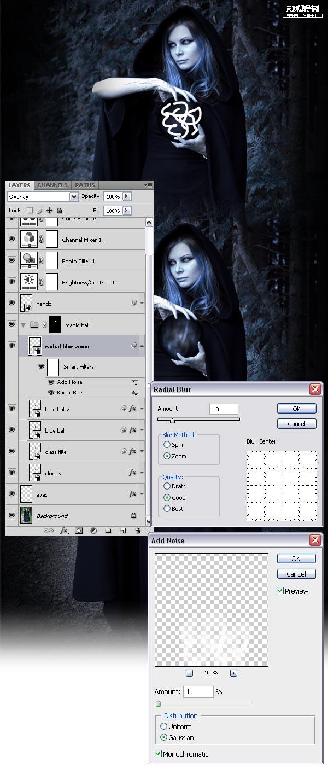Screen dimensions: 328x768
Task: Toggle visibility of Add Noise smart filter
Action: (51, 382)
